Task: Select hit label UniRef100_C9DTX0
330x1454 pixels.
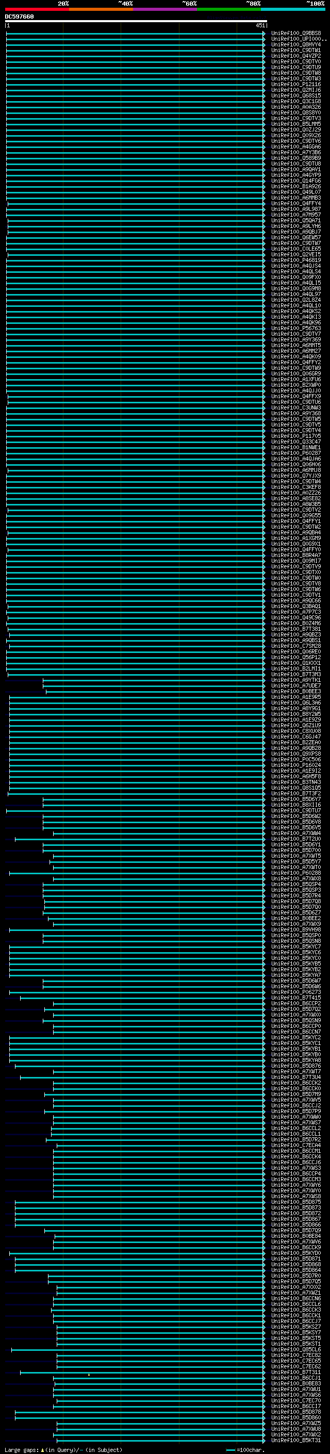Action: tap(296, 573)
